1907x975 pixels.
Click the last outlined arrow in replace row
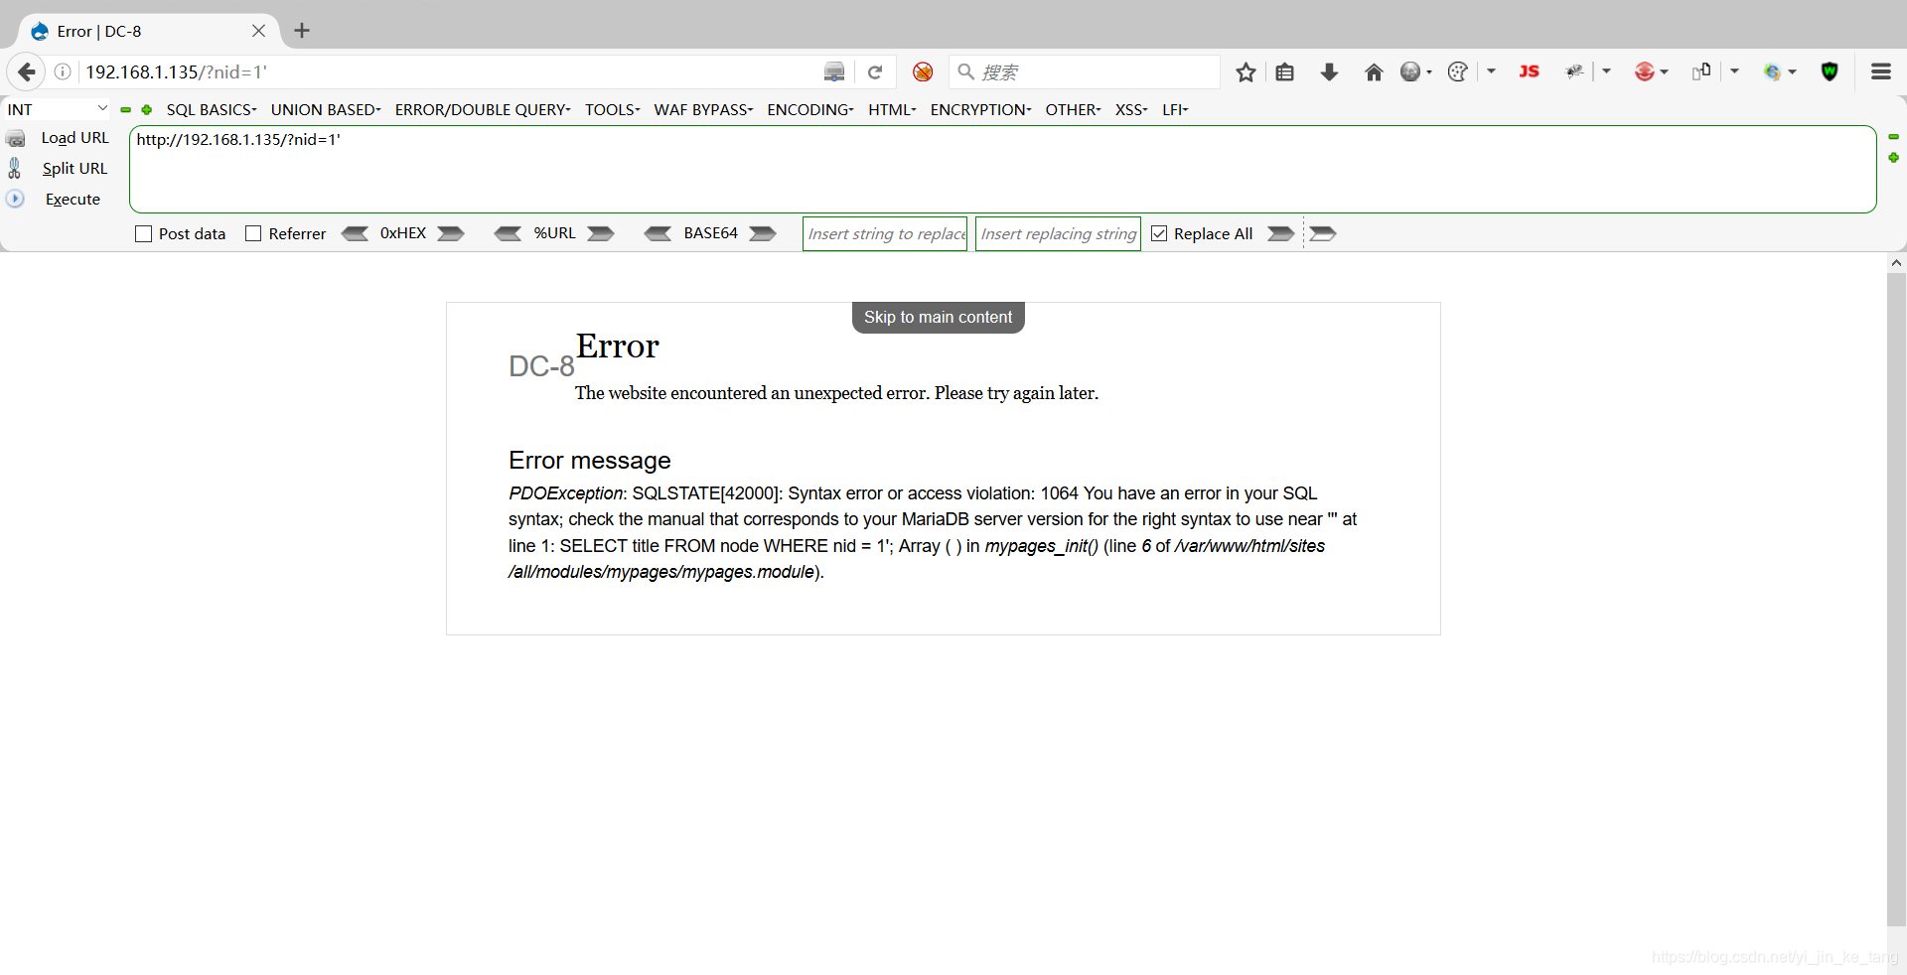pos(1323,233)
